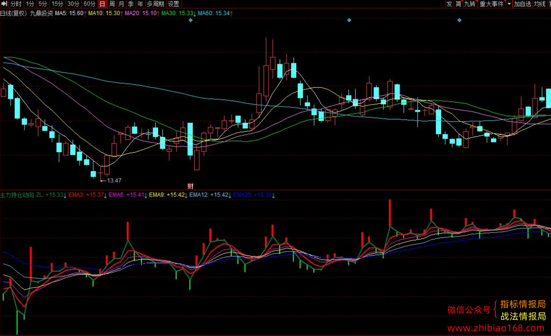The height and width of the screenshot is (336, 551).
Task: Click the 13.47 lowest price label
Action: click(x=114, y=180)
